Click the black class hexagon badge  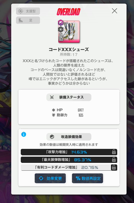[x=60, y=29]
